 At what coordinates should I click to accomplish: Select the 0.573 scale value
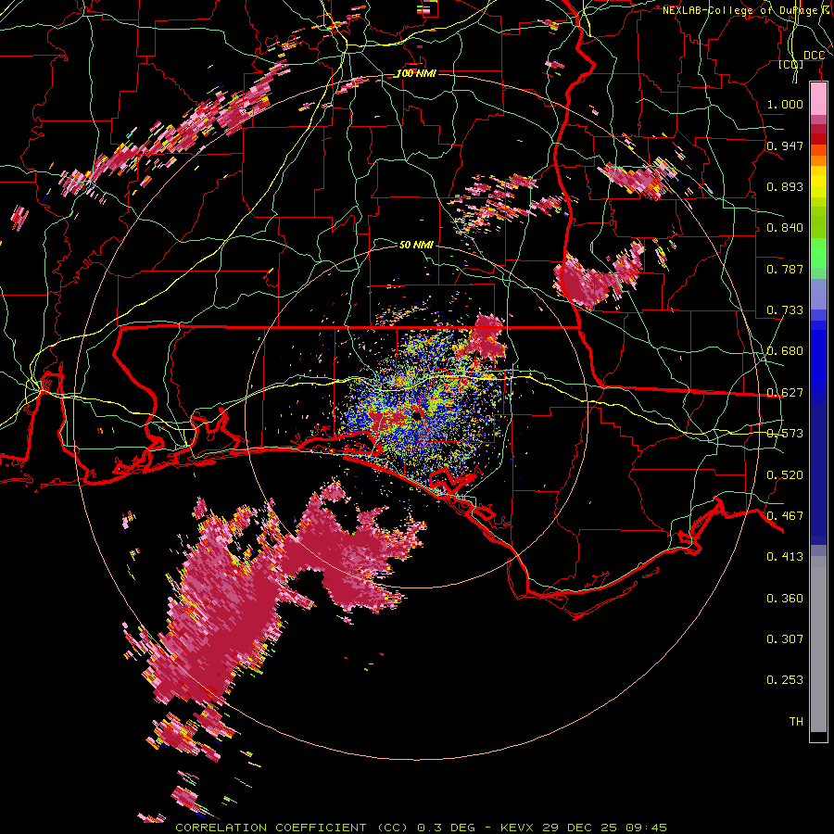[785, 434]
